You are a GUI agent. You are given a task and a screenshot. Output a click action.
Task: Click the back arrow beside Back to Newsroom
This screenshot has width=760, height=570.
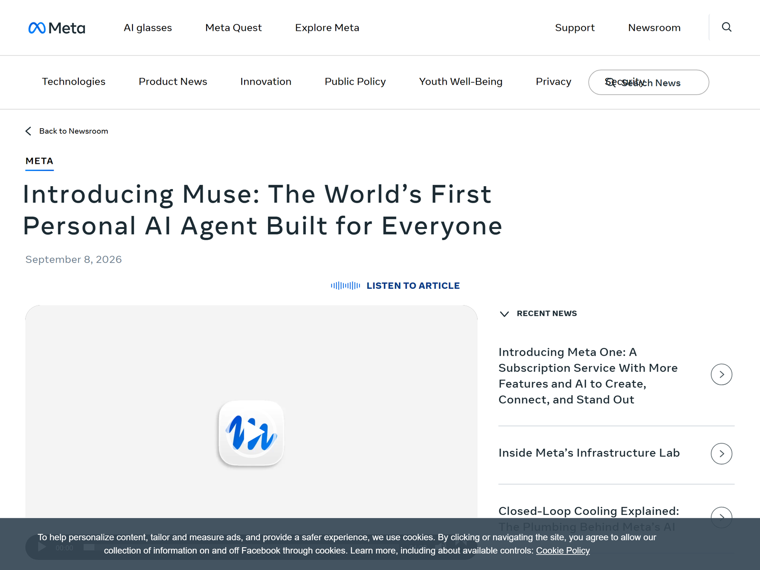(x=28, y=131)
